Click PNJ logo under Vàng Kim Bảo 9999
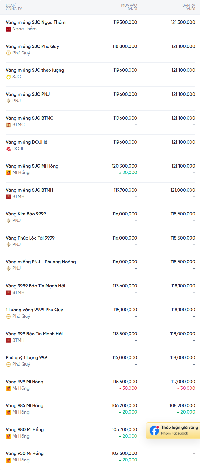 click(x=9, y=221)
